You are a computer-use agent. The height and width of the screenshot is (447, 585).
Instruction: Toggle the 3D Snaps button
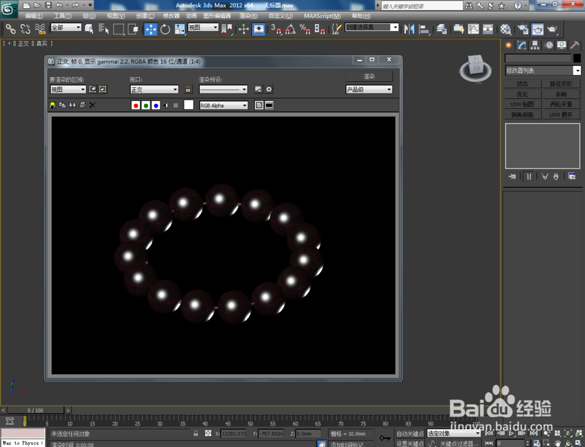point(276,29)
